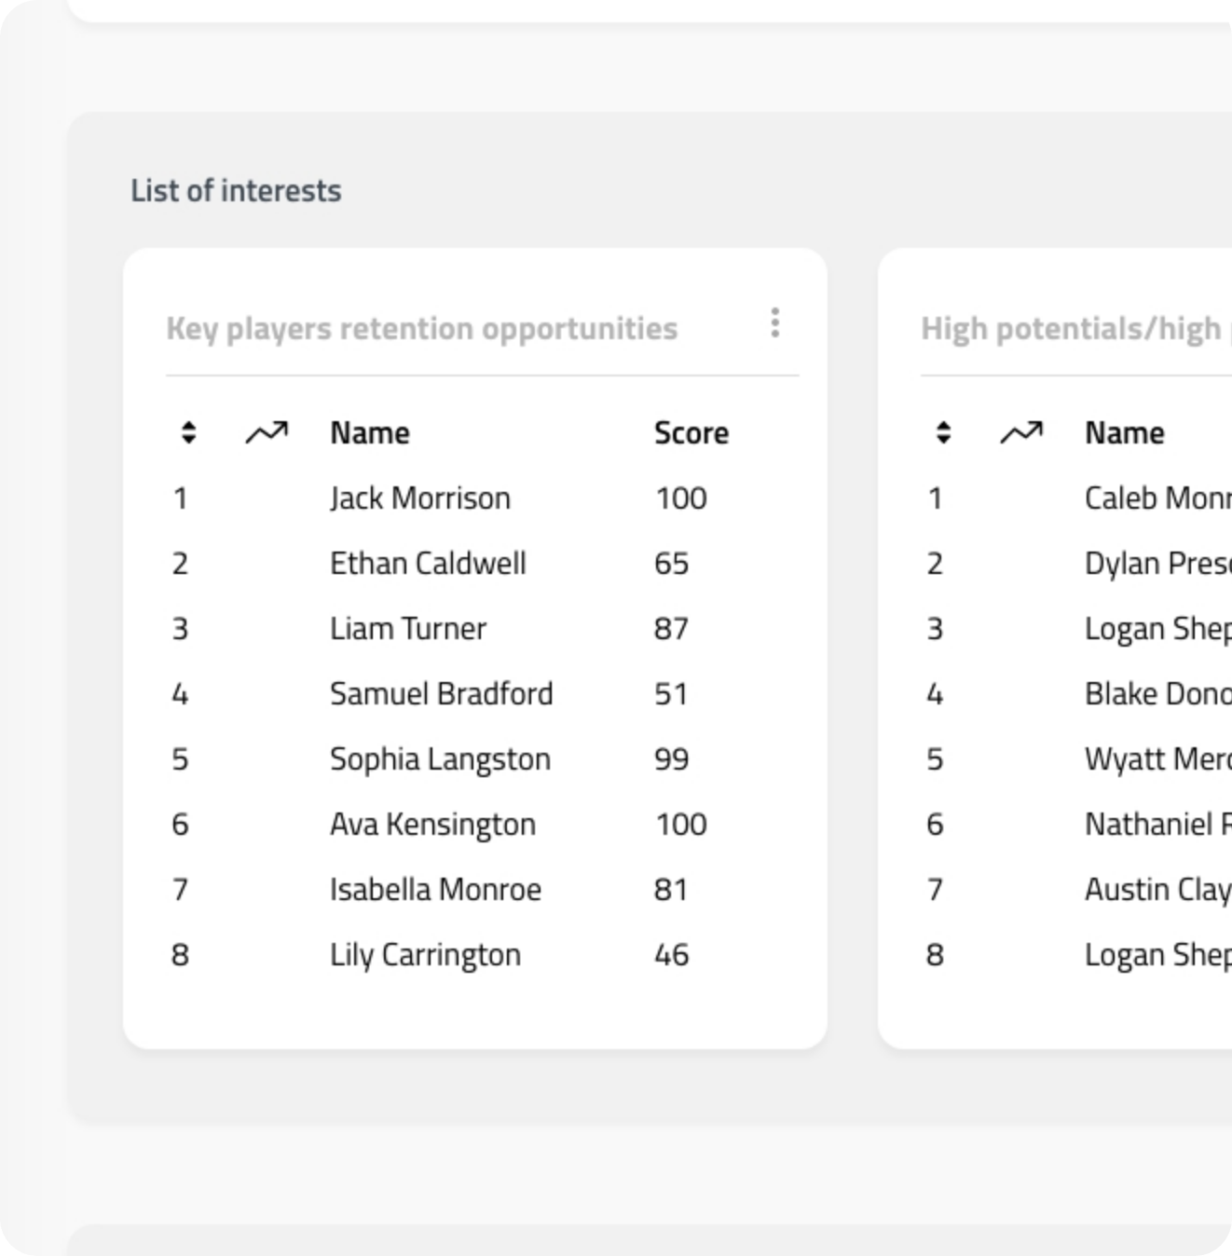Open the Key players card three-dot menu

point(774,322)
